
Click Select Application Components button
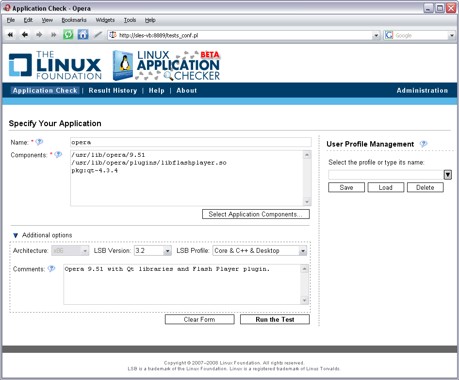(x=256, y=214)
